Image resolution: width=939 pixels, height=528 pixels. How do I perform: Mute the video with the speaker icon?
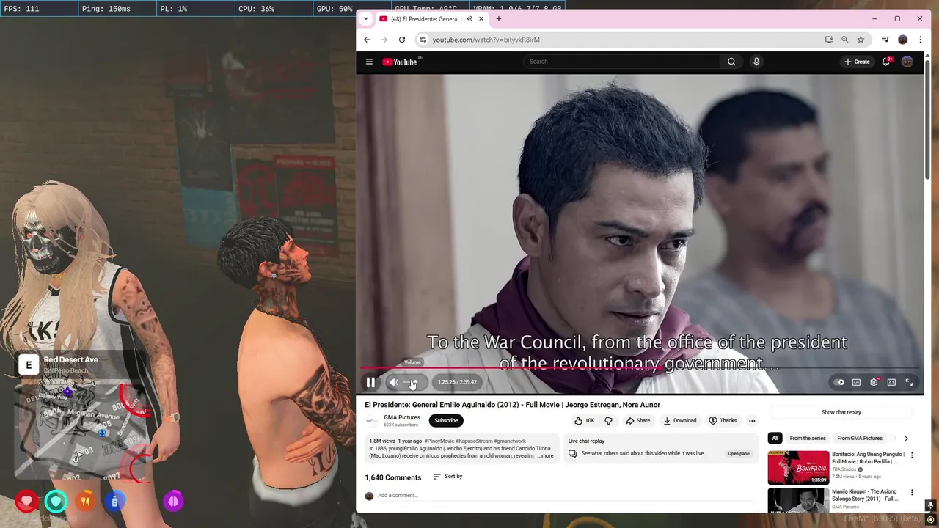(x=394, y=382)
